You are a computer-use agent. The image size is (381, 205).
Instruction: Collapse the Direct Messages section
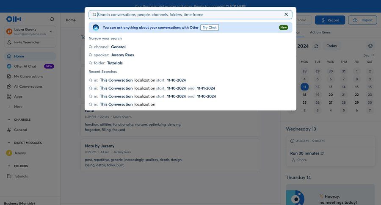(x=9, y=143)
